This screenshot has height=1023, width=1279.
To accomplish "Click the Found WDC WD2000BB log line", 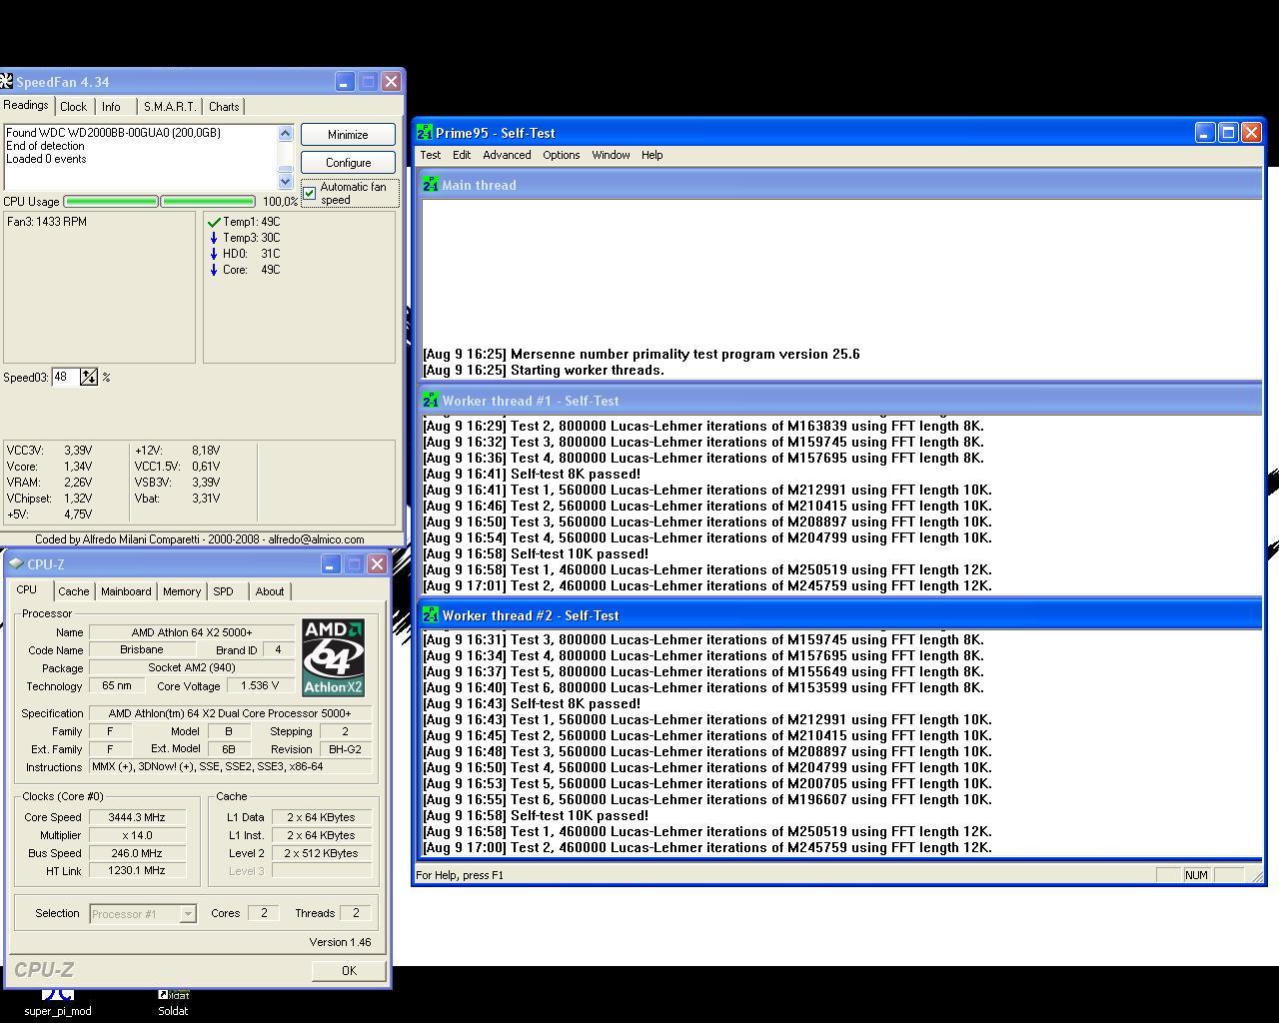I will click(114, 133).
